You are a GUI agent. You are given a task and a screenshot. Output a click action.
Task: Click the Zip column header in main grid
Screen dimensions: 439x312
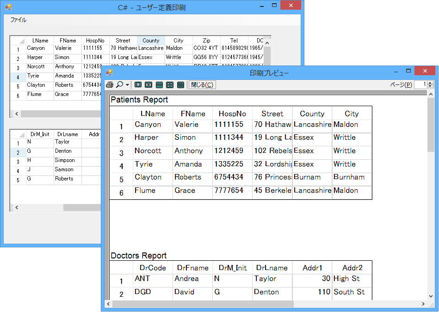[x=206, y=41]
